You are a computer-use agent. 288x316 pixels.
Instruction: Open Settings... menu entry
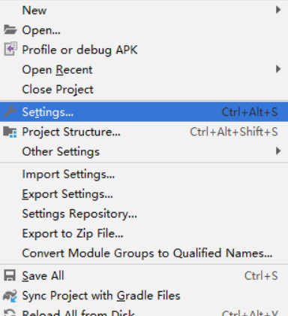pyautogui.click(x=144, y=112)
